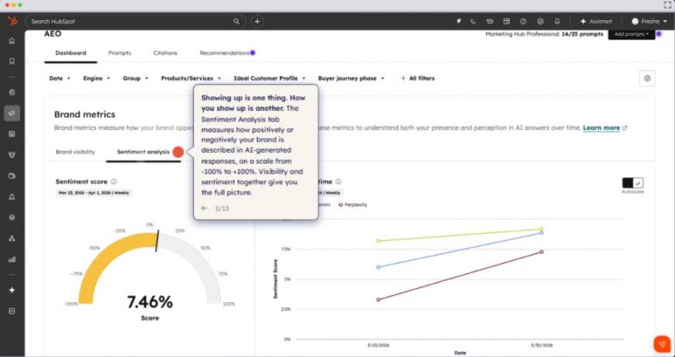The image size is (675, 357).
Task: Click info icon beside the time chart title
Action: pos(339,181)
